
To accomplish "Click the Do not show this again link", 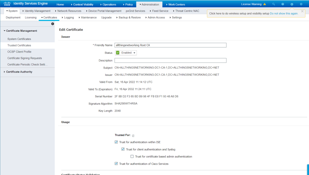I will click(284, 13).
